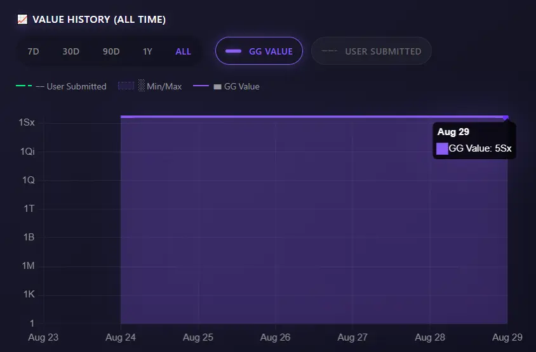Click the purple GG Value legend line
This screenshot has width=536, height=352.
(x=201, y=86)
